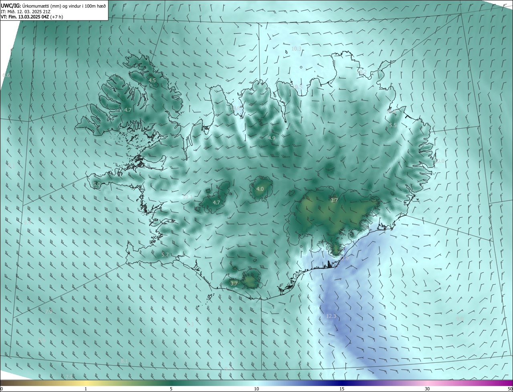513x392 pixels.
Task: Click the map value label '5.7'
Action: coord(165,255)
